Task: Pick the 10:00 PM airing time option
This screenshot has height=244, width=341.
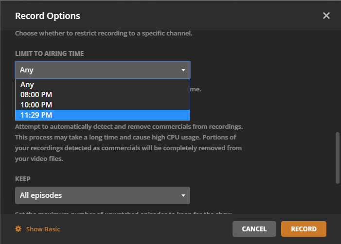Action: (x=36, y=105)
